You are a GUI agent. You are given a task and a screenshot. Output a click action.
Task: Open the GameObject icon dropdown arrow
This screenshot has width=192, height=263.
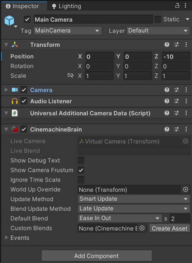click(x=15, y=26)
